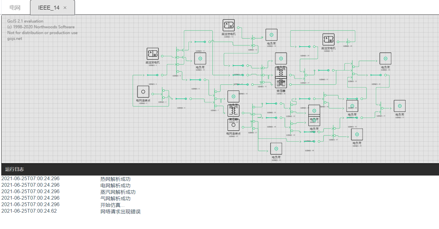This screenshot has height=229, width=439.
Task: Click output port of diesel generator -3
Action: 162,56
